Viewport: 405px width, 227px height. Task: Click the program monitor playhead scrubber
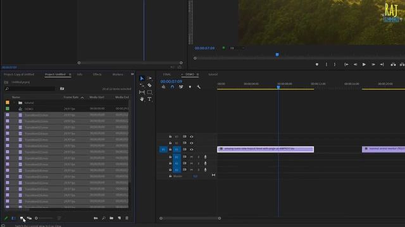point(277,55)
